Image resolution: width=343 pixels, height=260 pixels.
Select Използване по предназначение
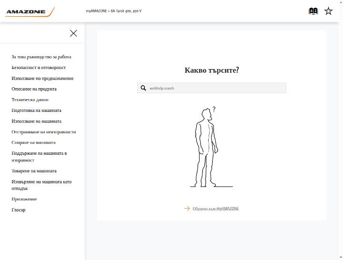pyautogui.click(x=42, y=78)
